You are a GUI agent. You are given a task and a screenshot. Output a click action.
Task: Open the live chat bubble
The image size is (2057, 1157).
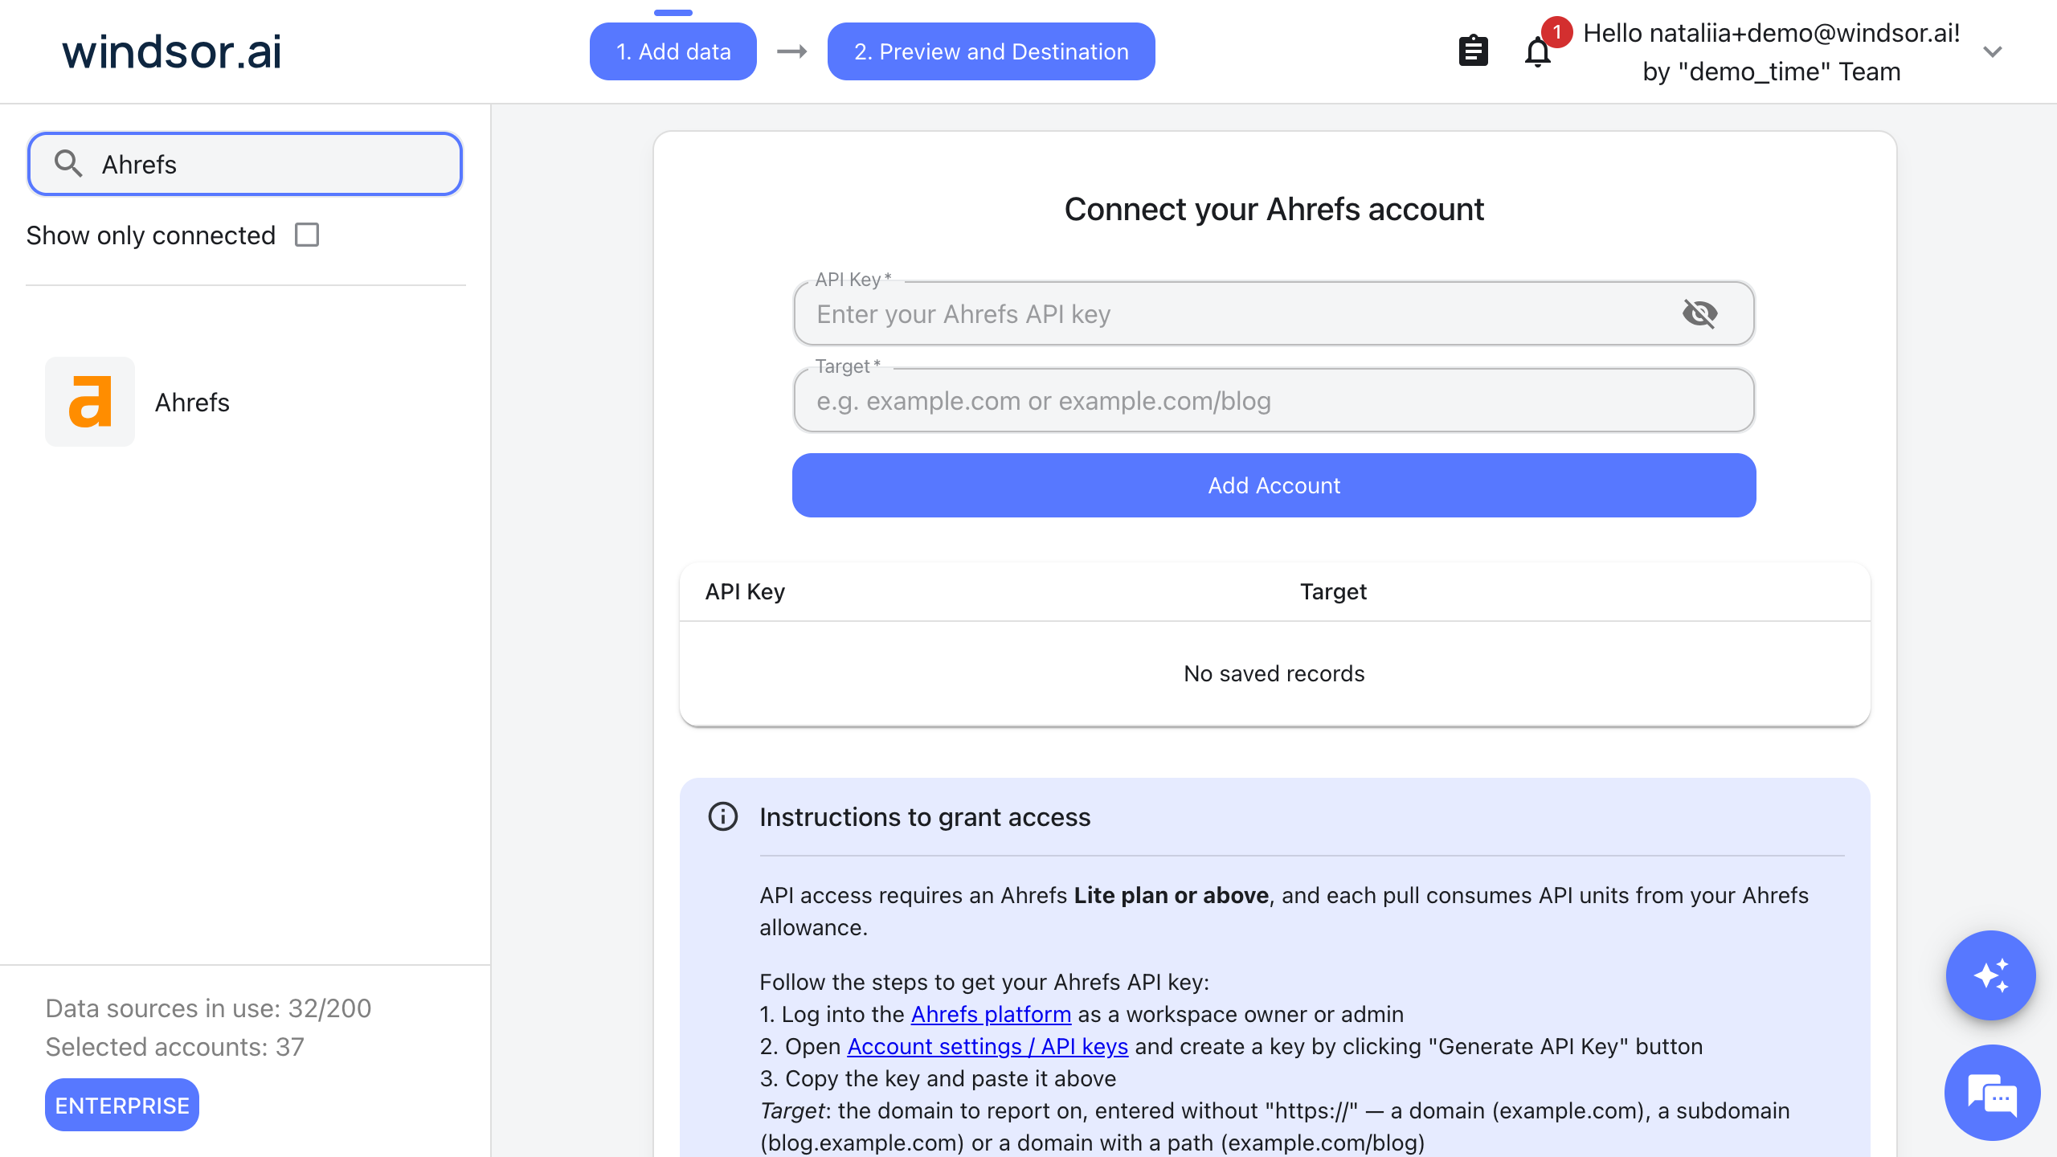point(1992,1093)
